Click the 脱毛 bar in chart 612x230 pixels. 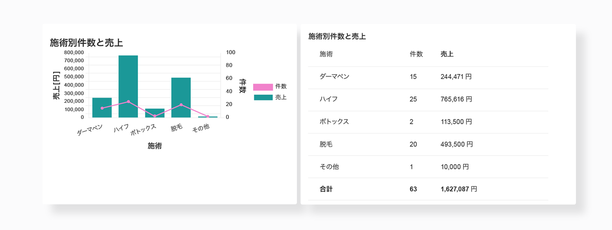[x=181, y=98]
